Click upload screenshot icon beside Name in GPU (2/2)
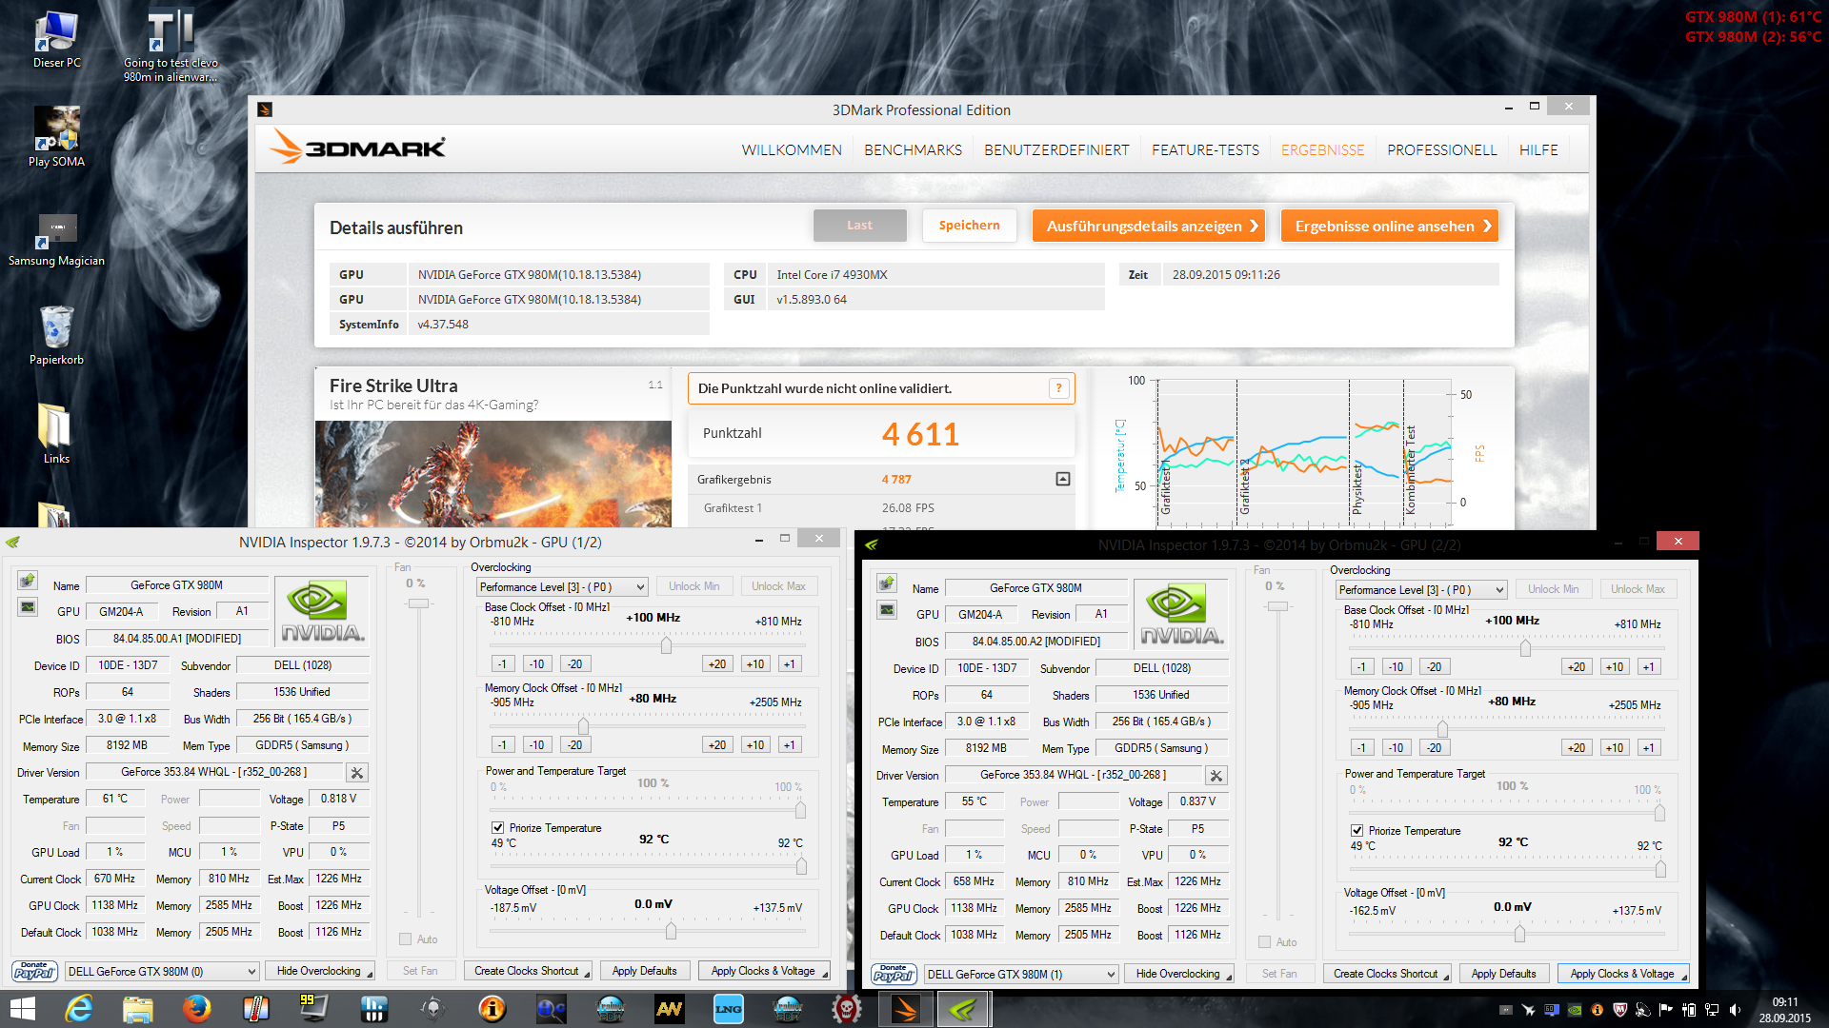Image resolution: width=1829 pixels, height=1028 pixels. coord(887,583)
